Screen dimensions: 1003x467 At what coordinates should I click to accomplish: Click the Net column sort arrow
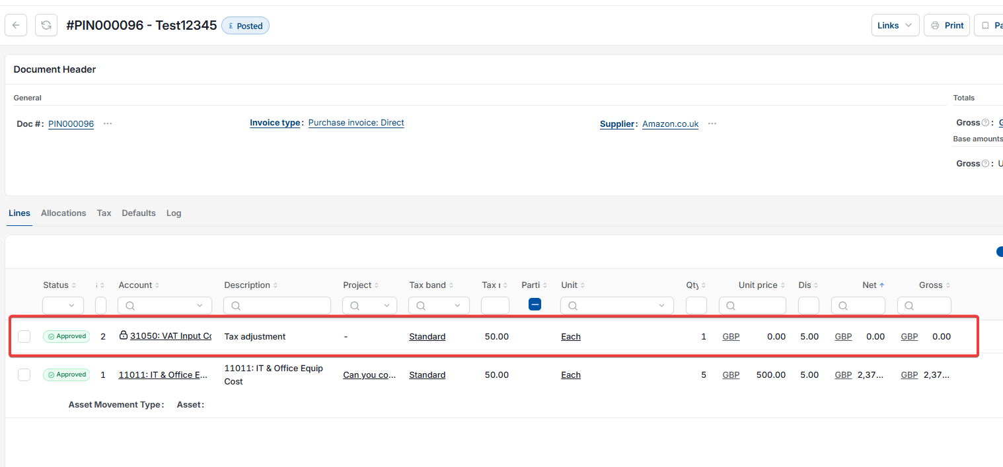(x=881, y=285)
